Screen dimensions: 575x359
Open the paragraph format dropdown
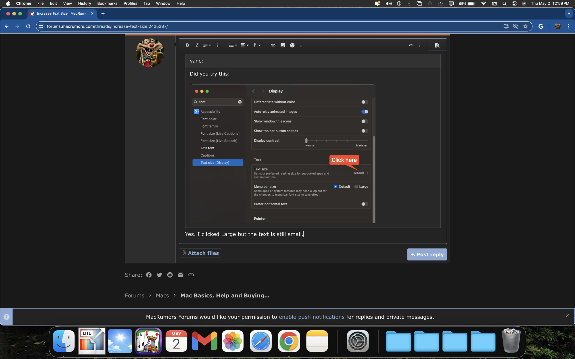click(x=257, y=45)
